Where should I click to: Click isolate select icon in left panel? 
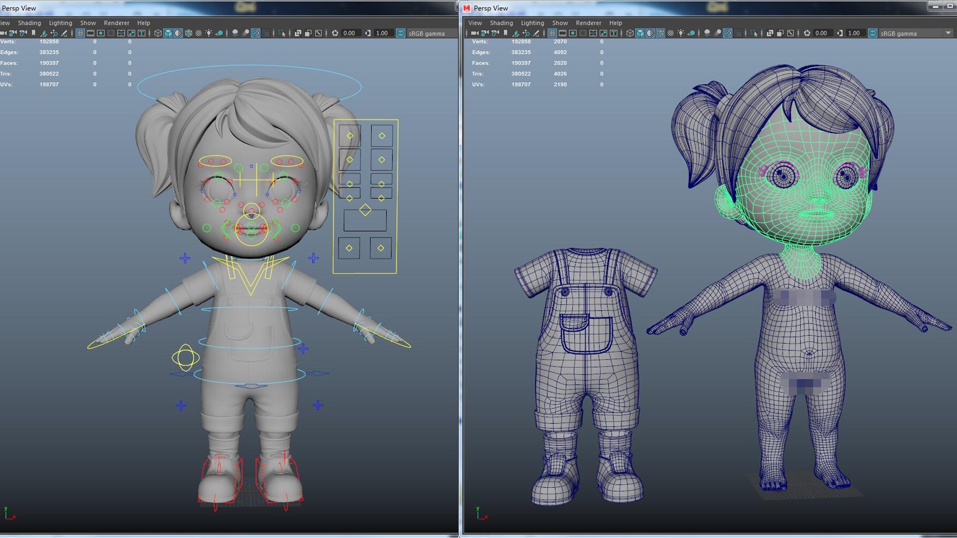click(282, 33)
